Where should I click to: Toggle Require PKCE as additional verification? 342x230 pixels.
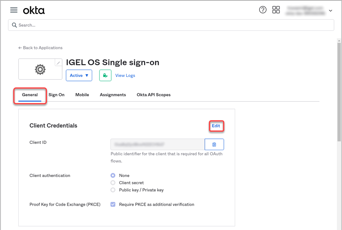113,204
